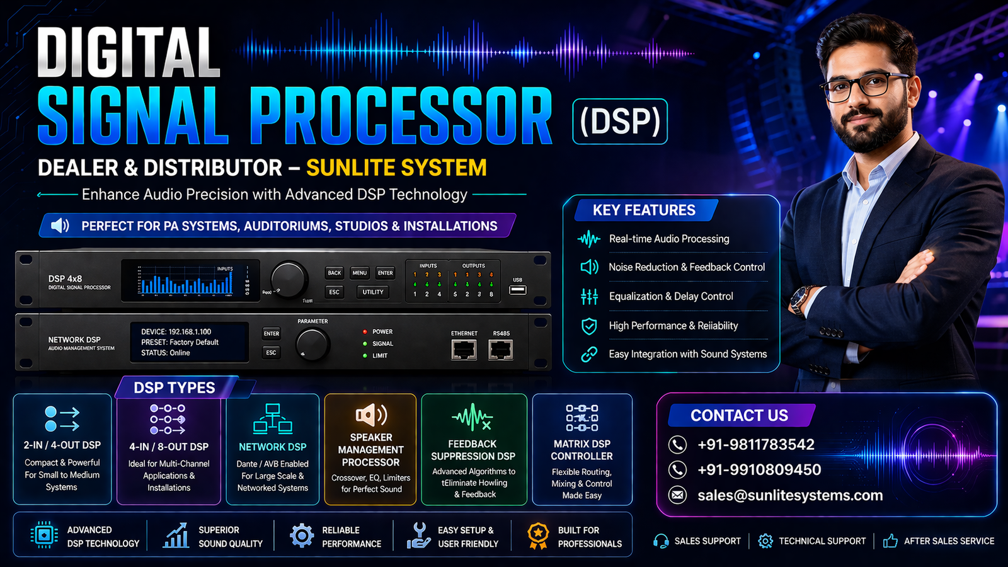Select the "Crossover, EQ, Limiters" description text
This screenshot has width=1008, height=567.
(x=371, y=478)
